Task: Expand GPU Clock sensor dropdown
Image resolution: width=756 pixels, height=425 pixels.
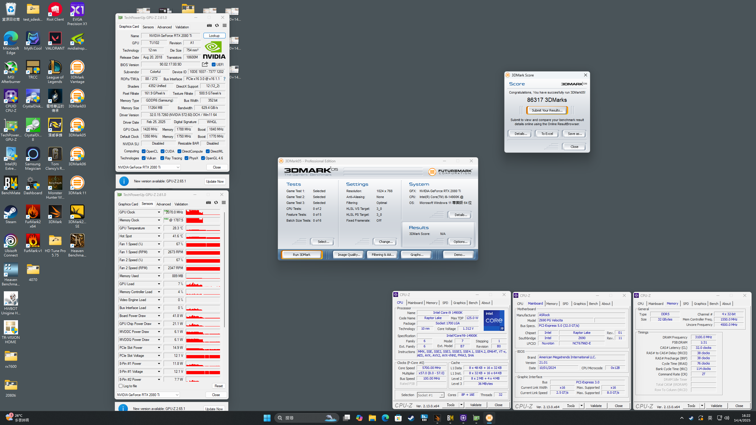Action: point(159,212)
